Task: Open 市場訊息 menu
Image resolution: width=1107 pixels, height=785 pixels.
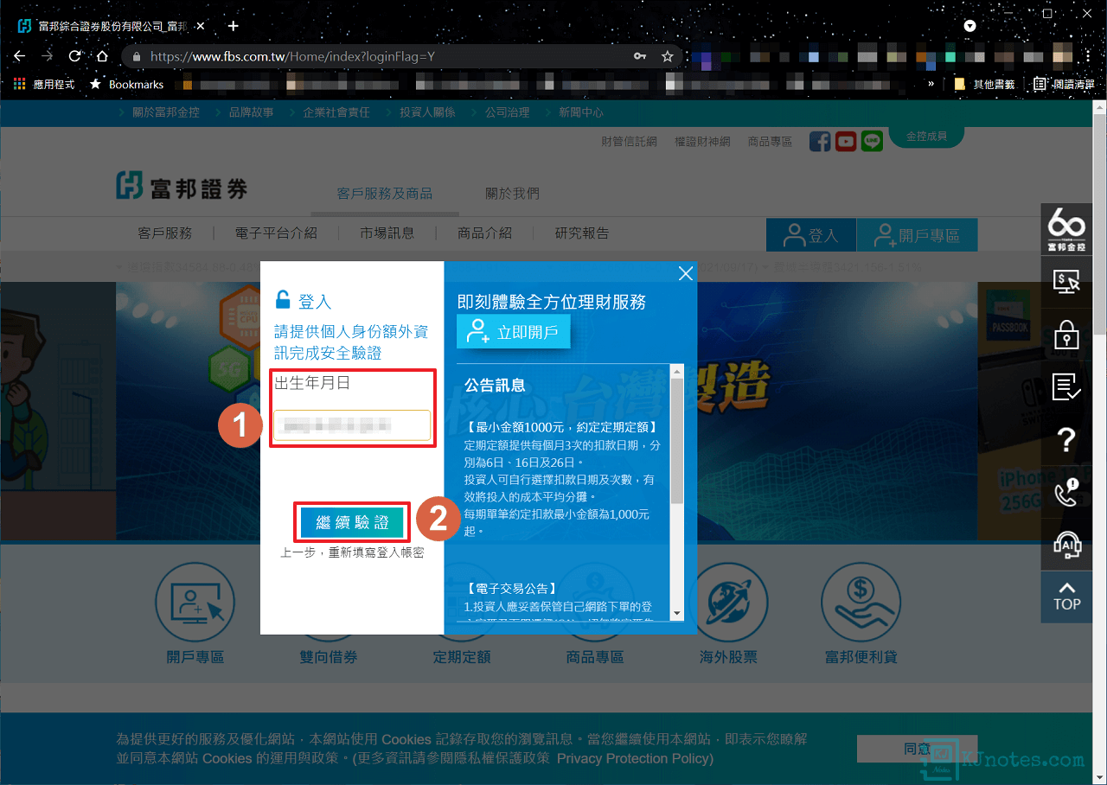Action: [387, 233]
